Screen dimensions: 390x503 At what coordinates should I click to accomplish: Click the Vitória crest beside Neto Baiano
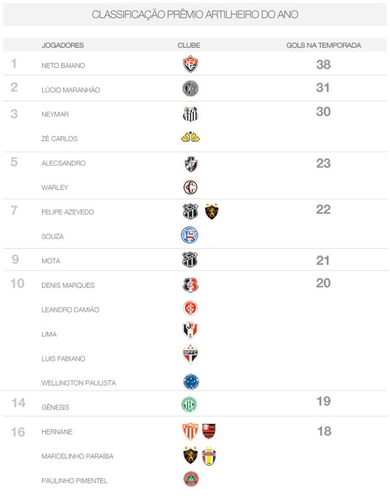pyautogui.click(x=191, y=64)
